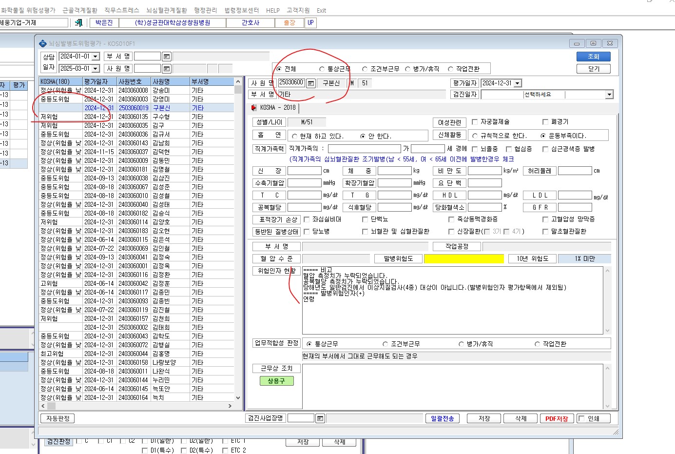Click lookup icon beside employee number 25030600
The image size is (675, 454).
click(x=311, y=83)
